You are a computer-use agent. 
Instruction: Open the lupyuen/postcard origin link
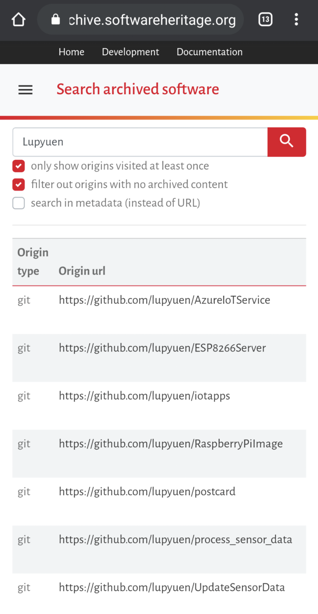[x=147, y=491]
